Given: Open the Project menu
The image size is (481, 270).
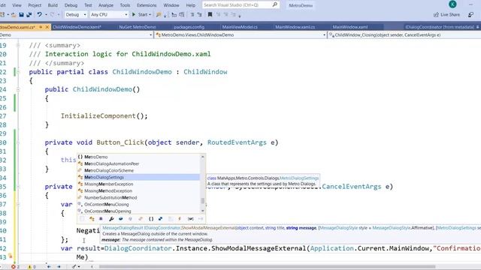Looking at the screenshot, I should (35, 5).
